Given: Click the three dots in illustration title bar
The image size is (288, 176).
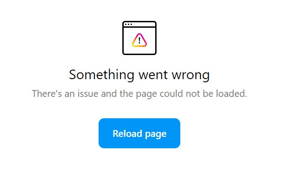Looking at the screenshot, I should [x=128, y=25].
